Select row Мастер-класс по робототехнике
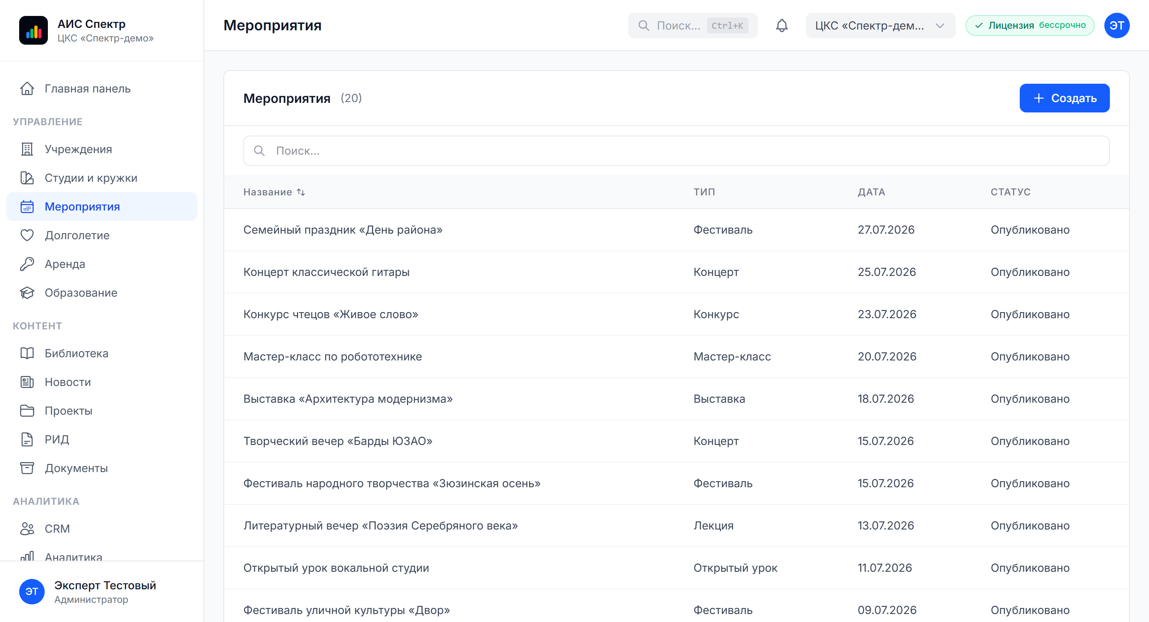The width and height of the screenshot is (1149, 622). pos(676,357)
